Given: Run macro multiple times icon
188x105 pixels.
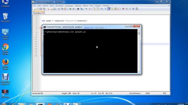Looking at the screenshot, I should tap(133, 9).
